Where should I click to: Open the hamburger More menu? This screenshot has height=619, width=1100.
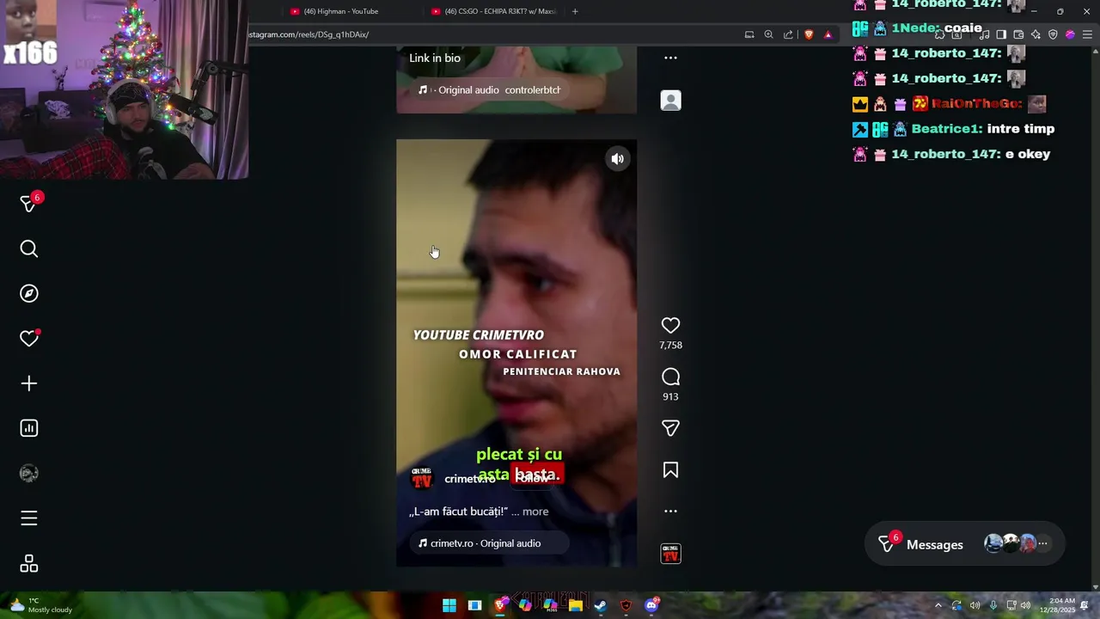click(29, 518)
